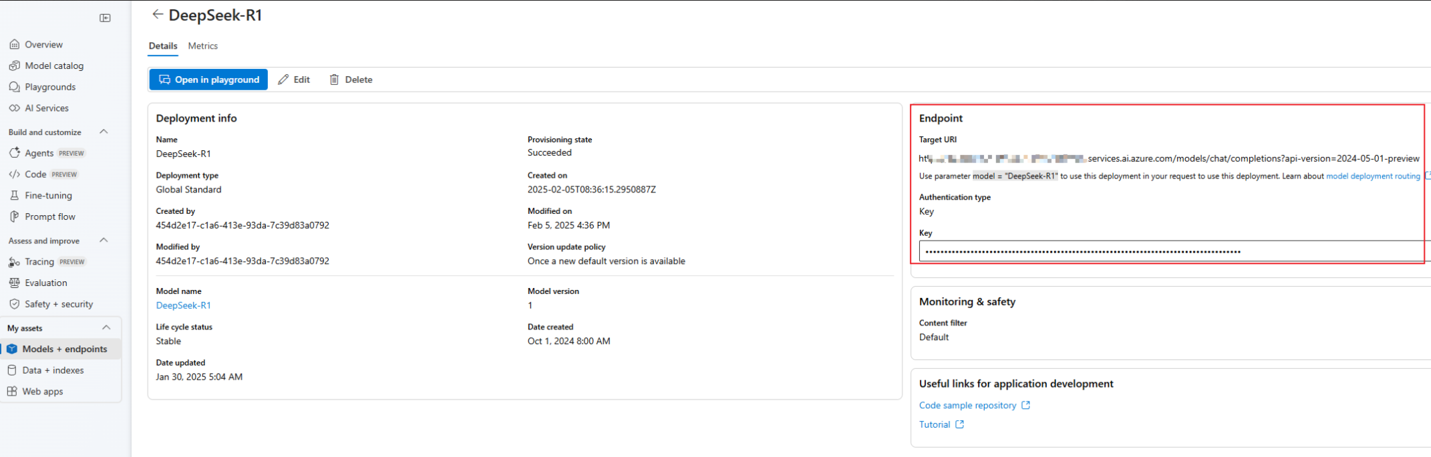Open the DeepSeek-R1 model name link

coord(183,305)
